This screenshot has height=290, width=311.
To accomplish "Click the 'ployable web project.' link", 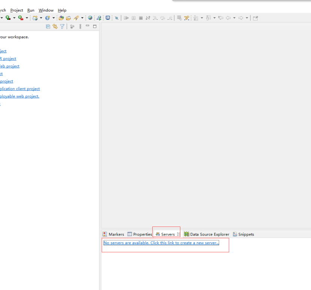I will (19, 96).
